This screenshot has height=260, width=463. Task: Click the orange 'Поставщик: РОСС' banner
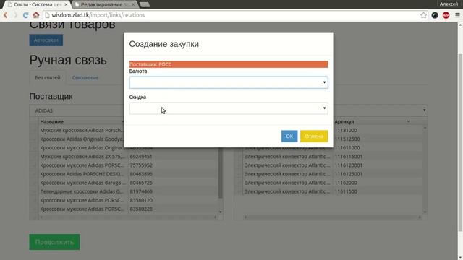(229, 64)
